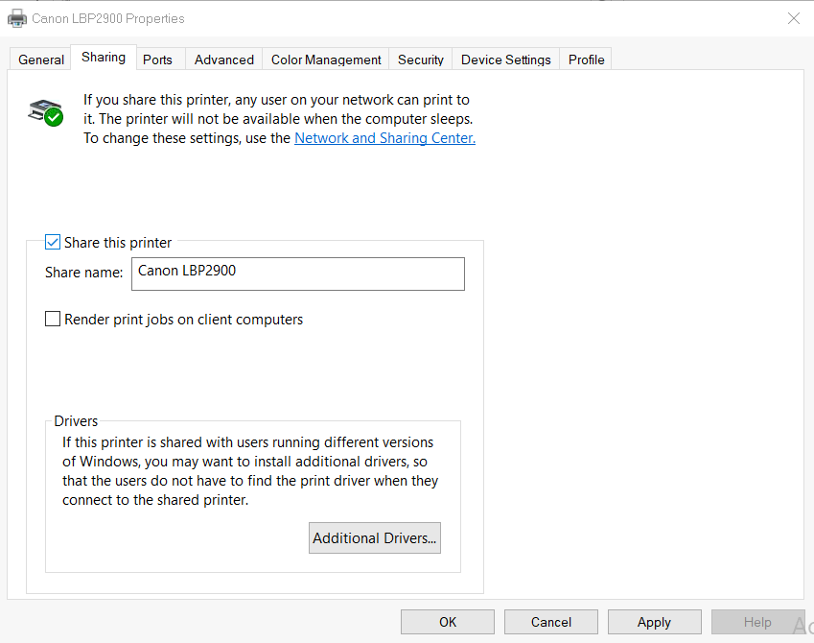Select the Sharing tab

[104, 58]
